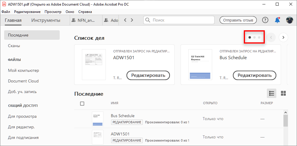Viewport: 297px width, 146px height.
Task: Select the third to-do page dot
Action: click(259, 37)
